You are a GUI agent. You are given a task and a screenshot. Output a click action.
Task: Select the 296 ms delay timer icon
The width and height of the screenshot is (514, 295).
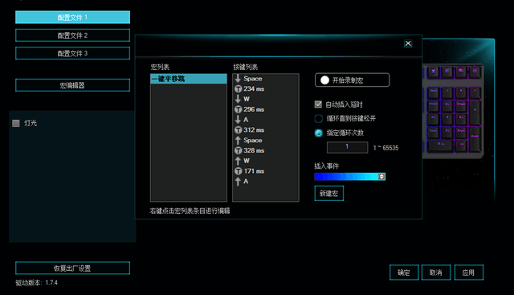(239, 109)
